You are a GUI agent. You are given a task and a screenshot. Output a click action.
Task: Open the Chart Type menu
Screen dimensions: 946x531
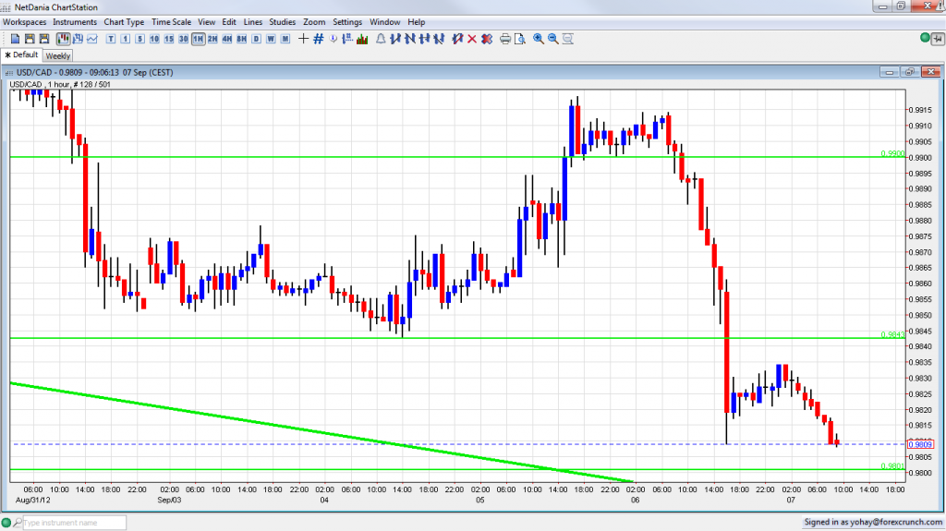[x=124, y=22]
